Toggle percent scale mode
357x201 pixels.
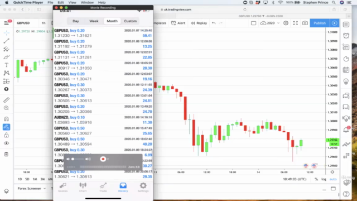316,179
